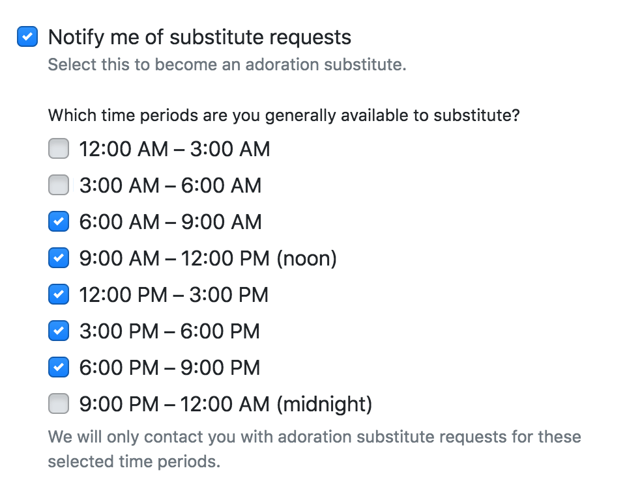The width and height of the screenshot is (640, 492).
Task: Click the "Notify me of substitute requests" label text
Action: (199, 38)
